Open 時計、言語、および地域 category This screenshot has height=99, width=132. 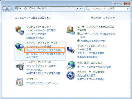pos(90,63)
